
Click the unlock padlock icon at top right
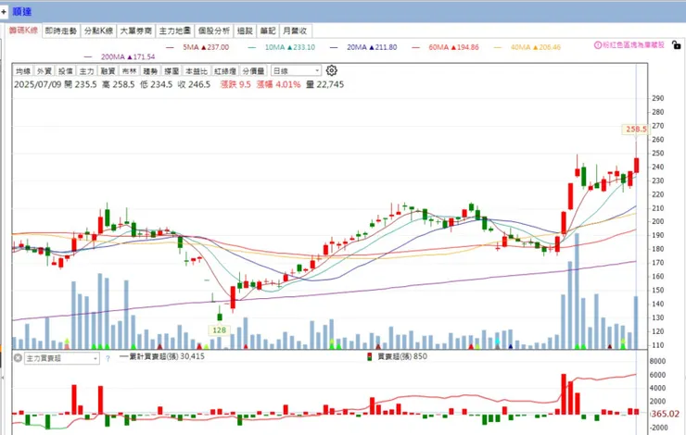pos(677,45)
